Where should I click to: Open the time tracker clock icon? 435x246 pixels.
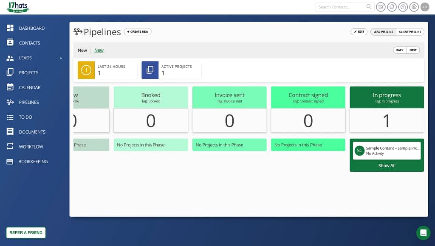pos(381,7)
